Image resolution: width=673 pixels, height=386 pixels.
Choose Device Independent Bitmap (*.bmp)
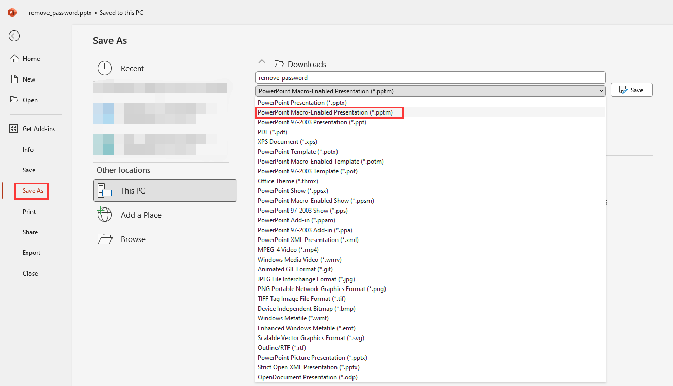click(430, 309)
